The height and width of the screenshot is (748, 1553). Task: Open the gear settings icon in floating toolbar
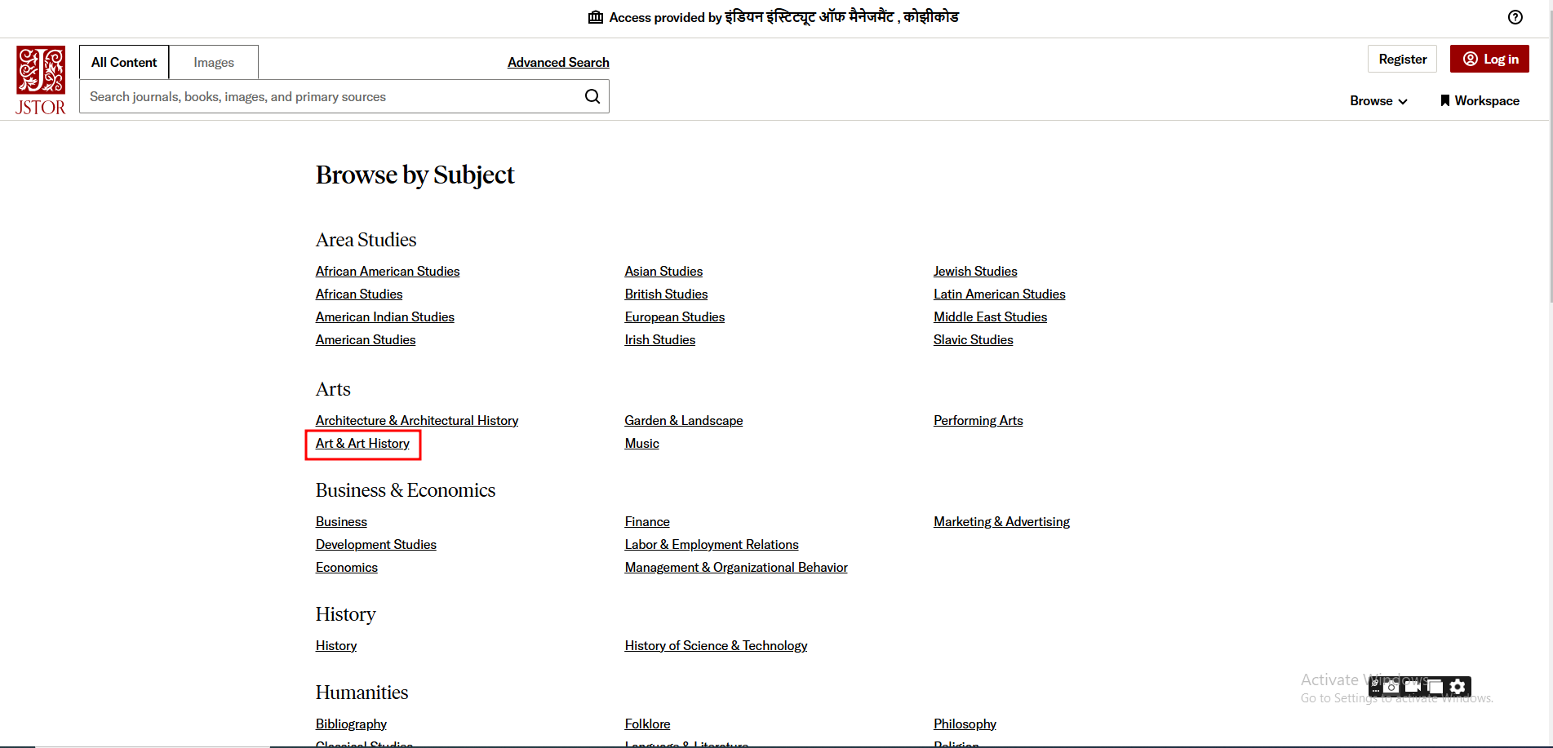pyautogui.click(x=1458, y=687)
